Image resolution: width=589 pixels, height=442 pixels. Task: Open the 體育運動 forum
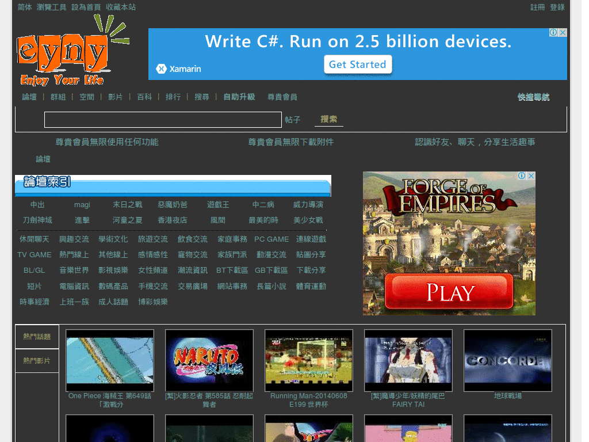311,287
